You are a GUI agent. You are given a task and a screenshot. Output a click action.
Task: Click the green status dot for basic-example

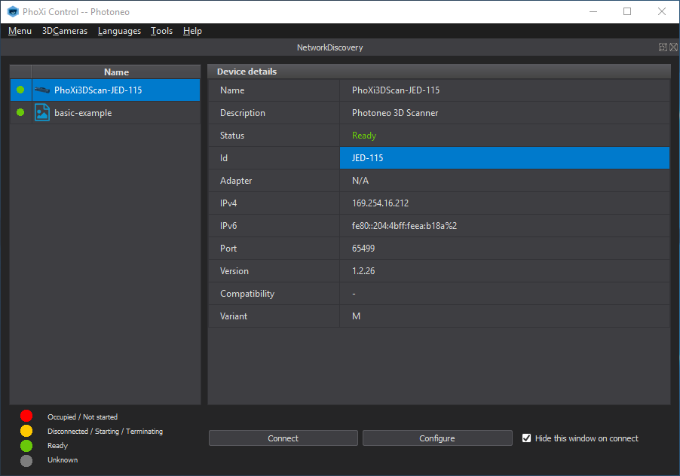20,113
